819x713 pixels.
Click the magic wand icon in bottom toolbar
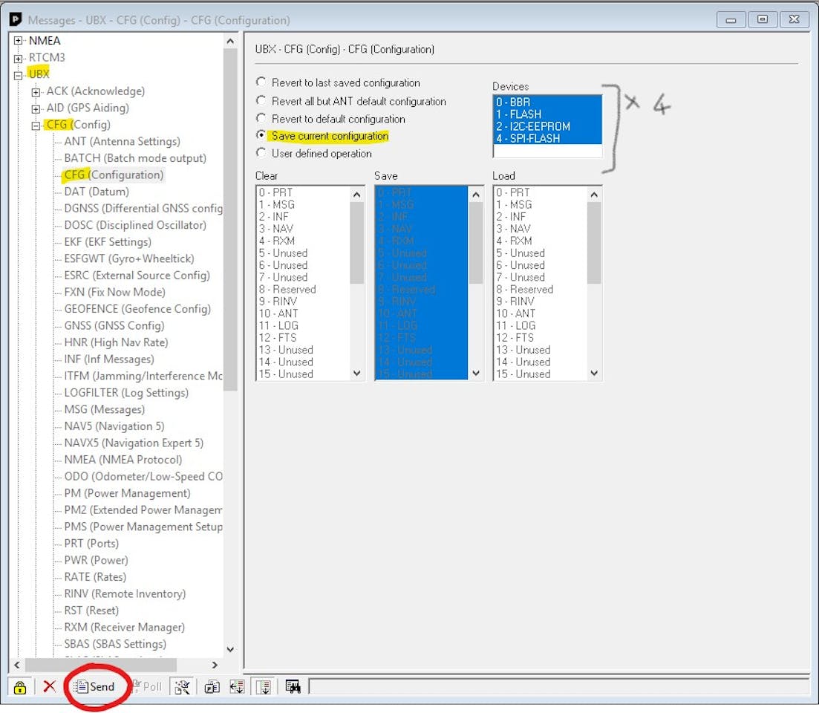[x=181, y=686]
